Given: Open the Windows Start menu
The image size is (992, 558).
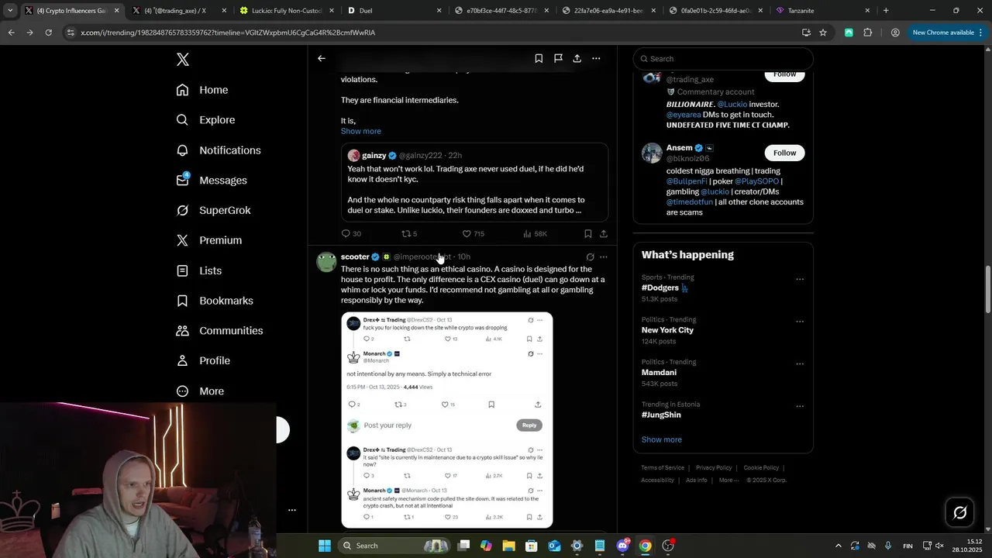Looking at the screenshot, I should (325, 546).
